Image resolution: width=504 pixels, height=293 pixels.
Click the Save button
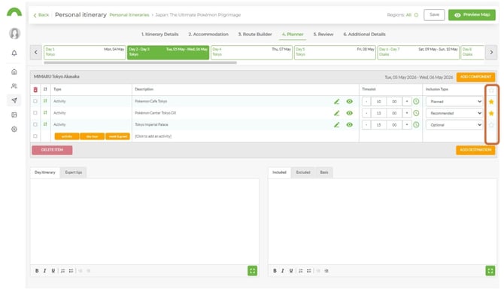pos(434,15)
